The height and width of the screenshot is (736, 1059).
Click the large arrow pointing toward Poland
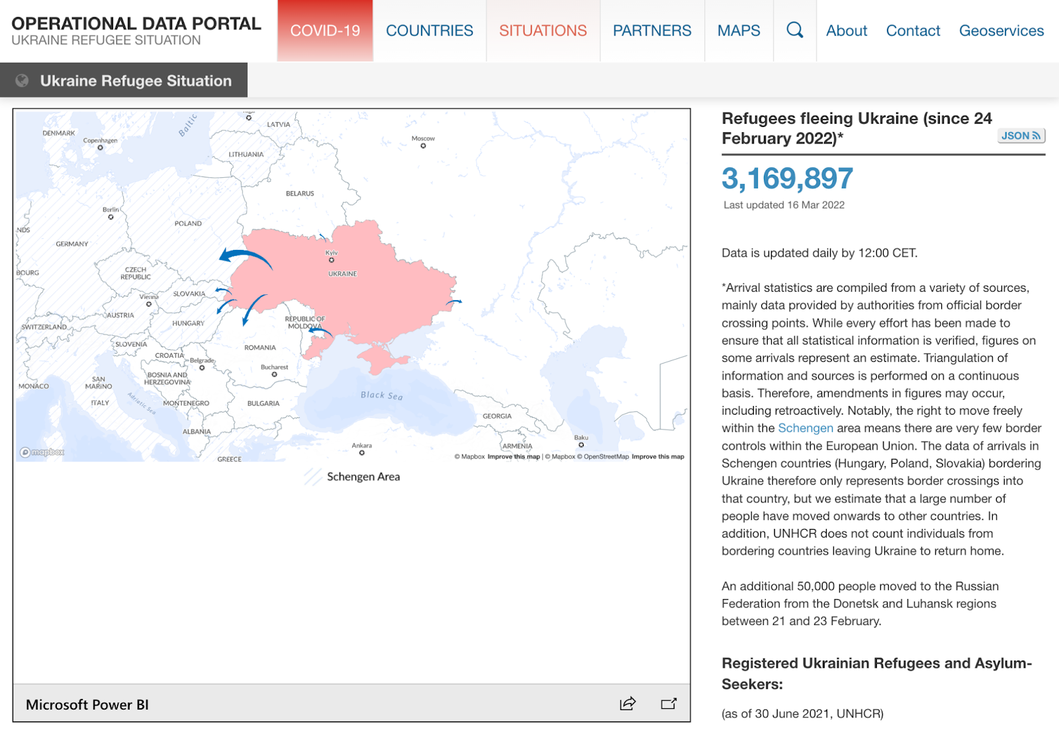pyautogui.click(x=245, y=258)
